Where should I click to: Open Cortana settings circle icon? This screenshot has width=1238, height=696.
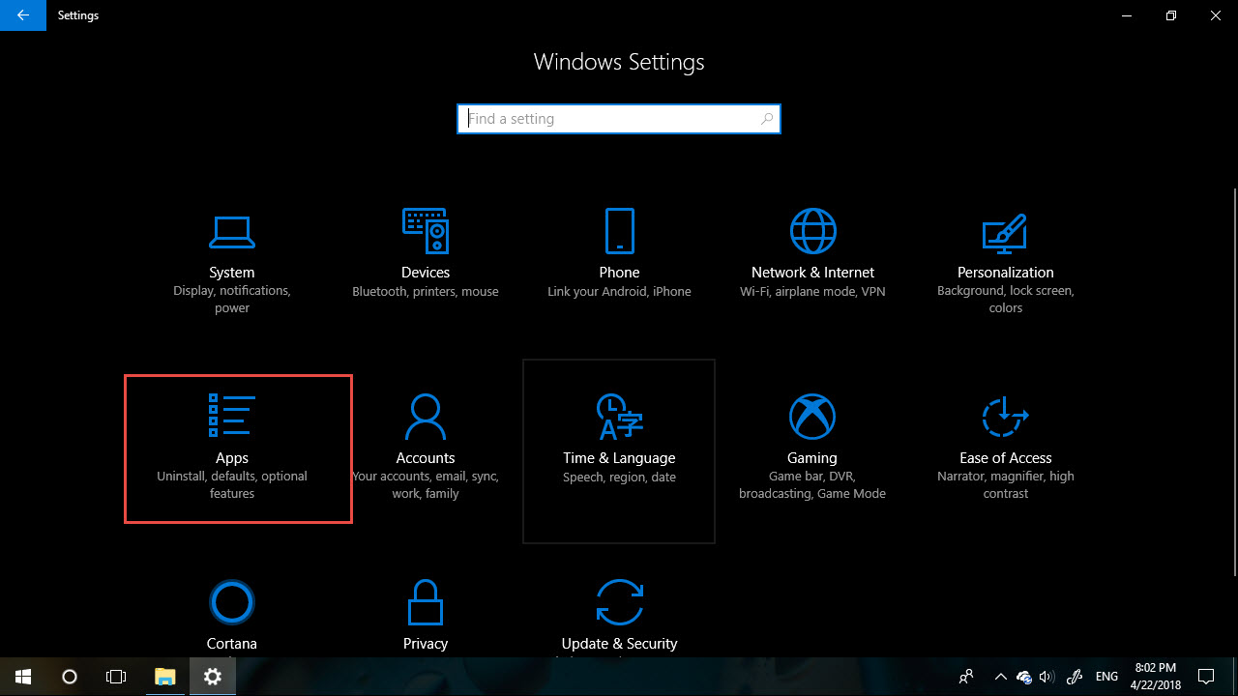(x=232, y=602)
